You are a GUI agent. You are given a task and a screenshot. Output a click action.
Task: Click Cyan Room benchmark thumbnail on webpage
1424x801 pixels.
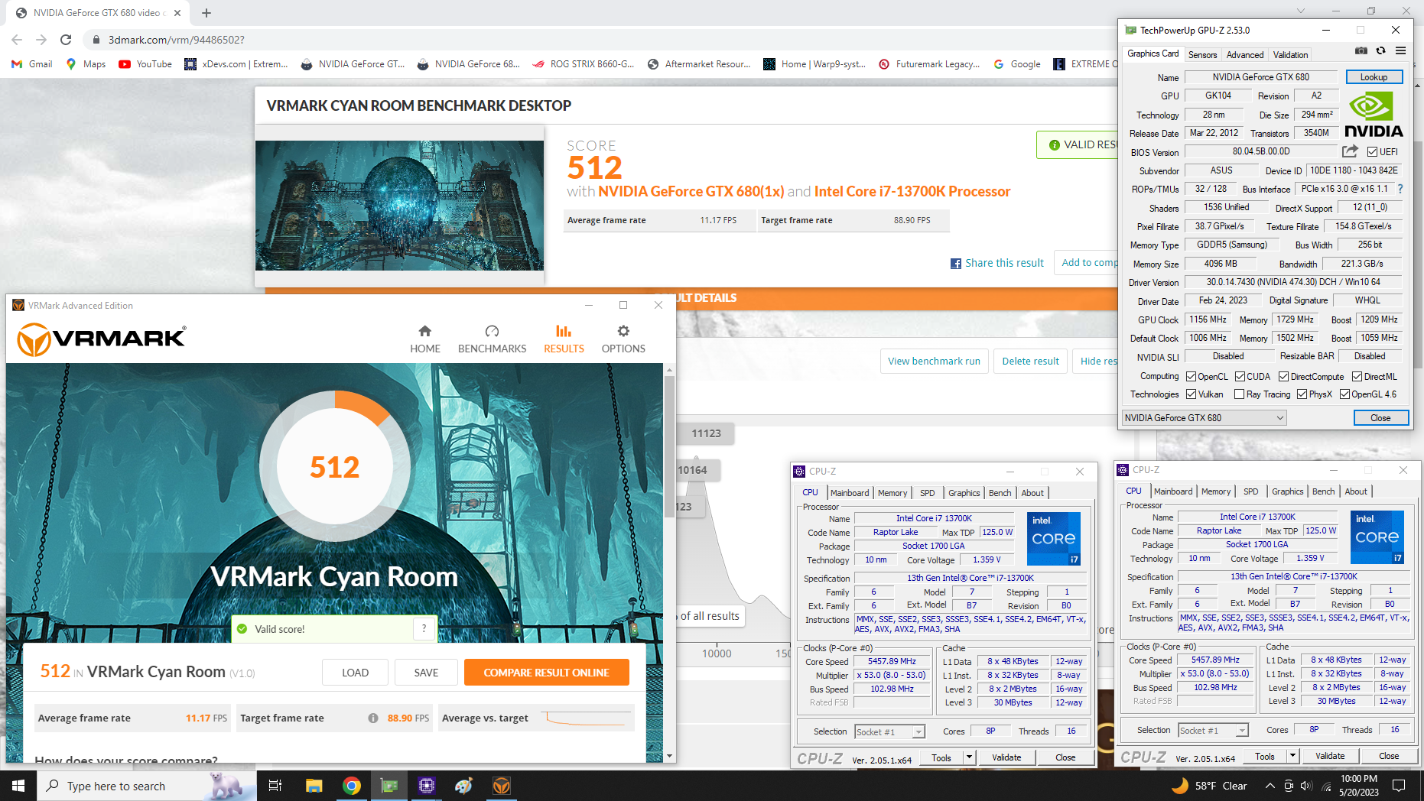399,206
